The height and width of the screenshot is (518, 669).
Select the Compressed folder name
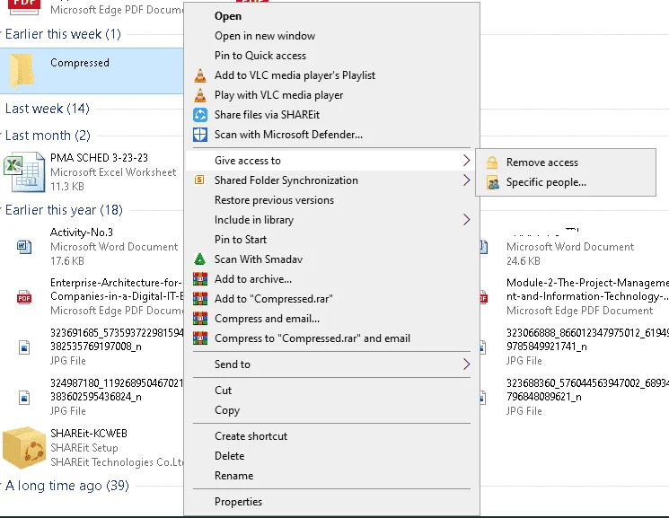coord(80,63)
